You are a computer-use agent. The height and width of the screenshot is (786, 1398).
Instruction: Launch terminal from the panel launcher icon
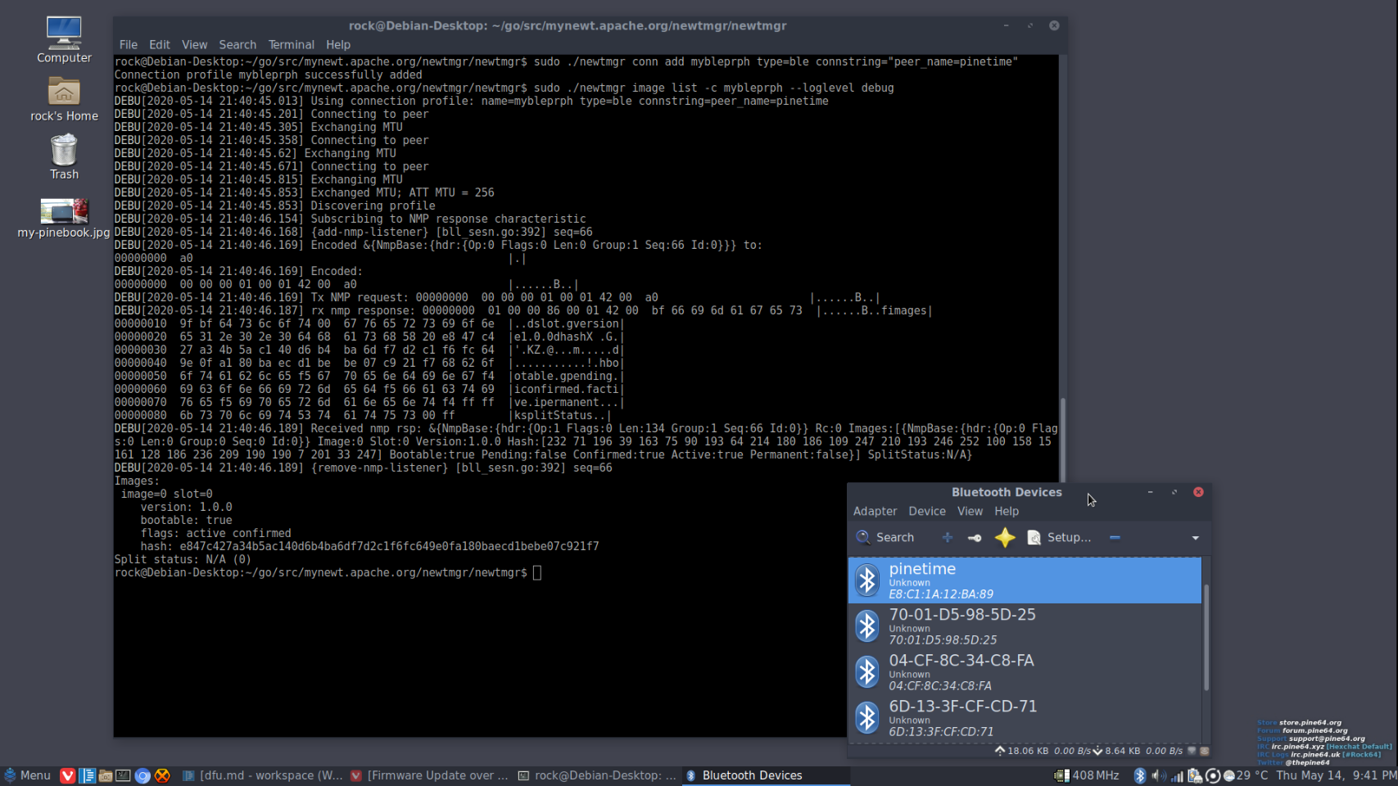(123, 775)
